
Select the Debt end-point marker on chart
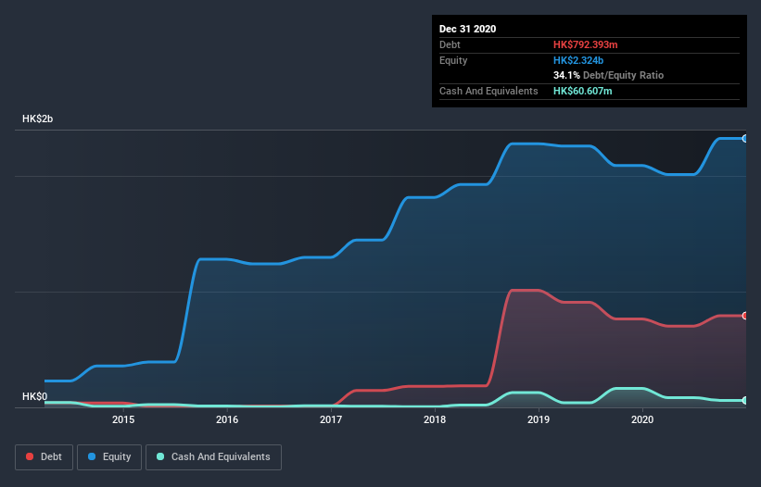(745, 316)
